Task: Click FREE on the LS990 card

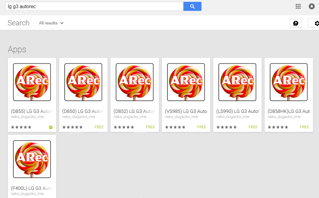Action: point(253,127)
